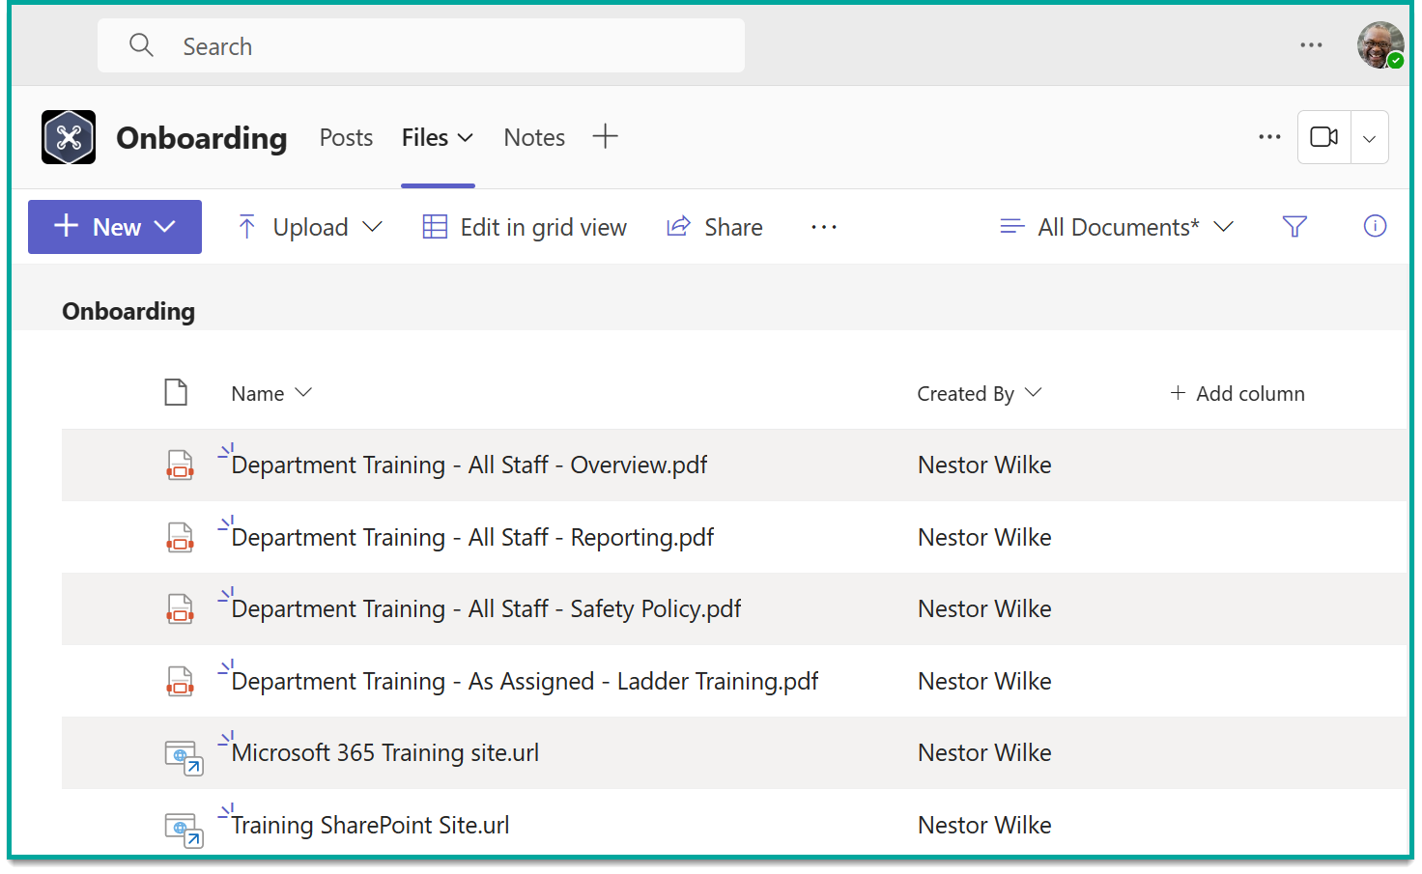Viewport: 1422px width, 874px height.
Task: Start a video meeting with the camera icon
Action: [x=1322, y=136]
